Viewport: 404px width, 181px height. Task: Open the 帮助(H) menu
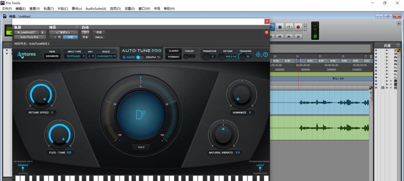[169, 9]
